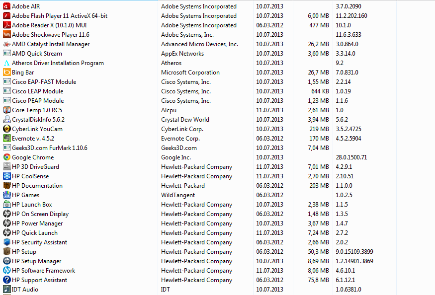
Task: Select Adobe Reader X (10.1.0) MUI
Action: pyautogui.click(x=49, y=25)
